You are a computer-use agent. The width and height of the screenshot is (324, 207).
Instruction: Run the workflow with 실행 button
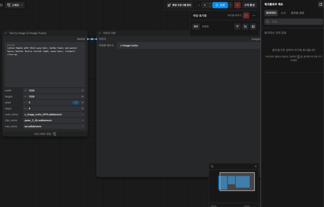click(220, 5)
